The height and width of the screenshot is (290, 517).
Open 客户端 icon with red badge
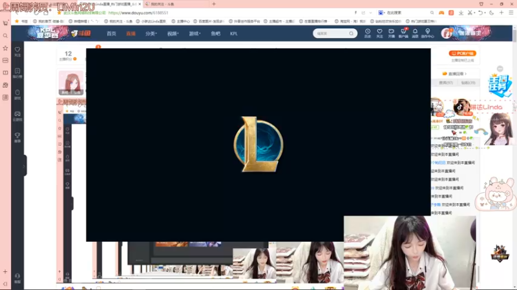403,33
